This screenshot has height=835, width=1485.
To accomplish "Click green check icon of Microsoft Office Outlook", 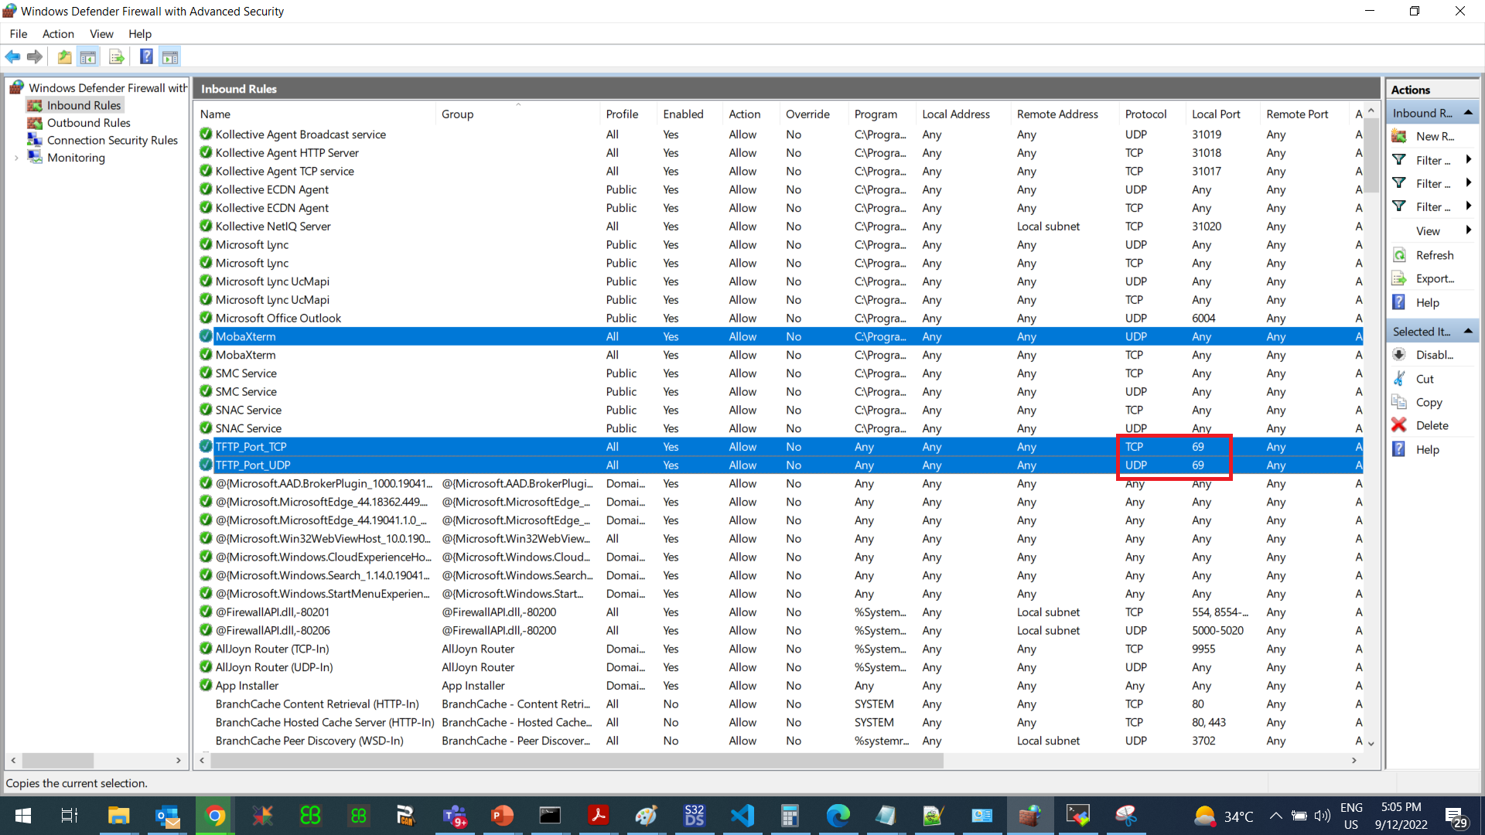I will pyautogui.click(x=206, y=318).
